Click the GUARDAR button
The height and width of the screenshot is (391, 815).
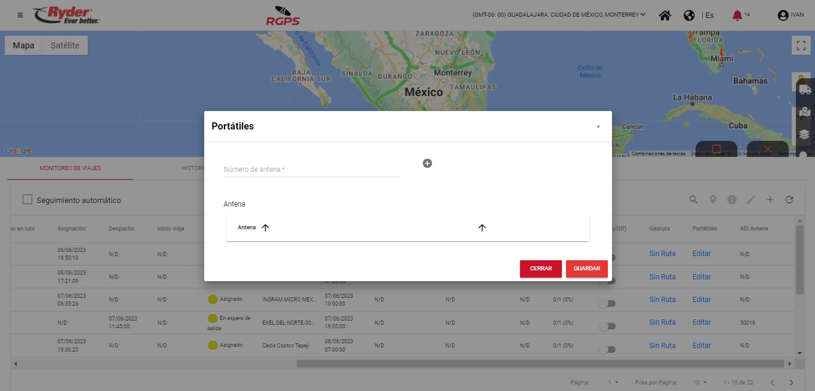coord(586,269)
